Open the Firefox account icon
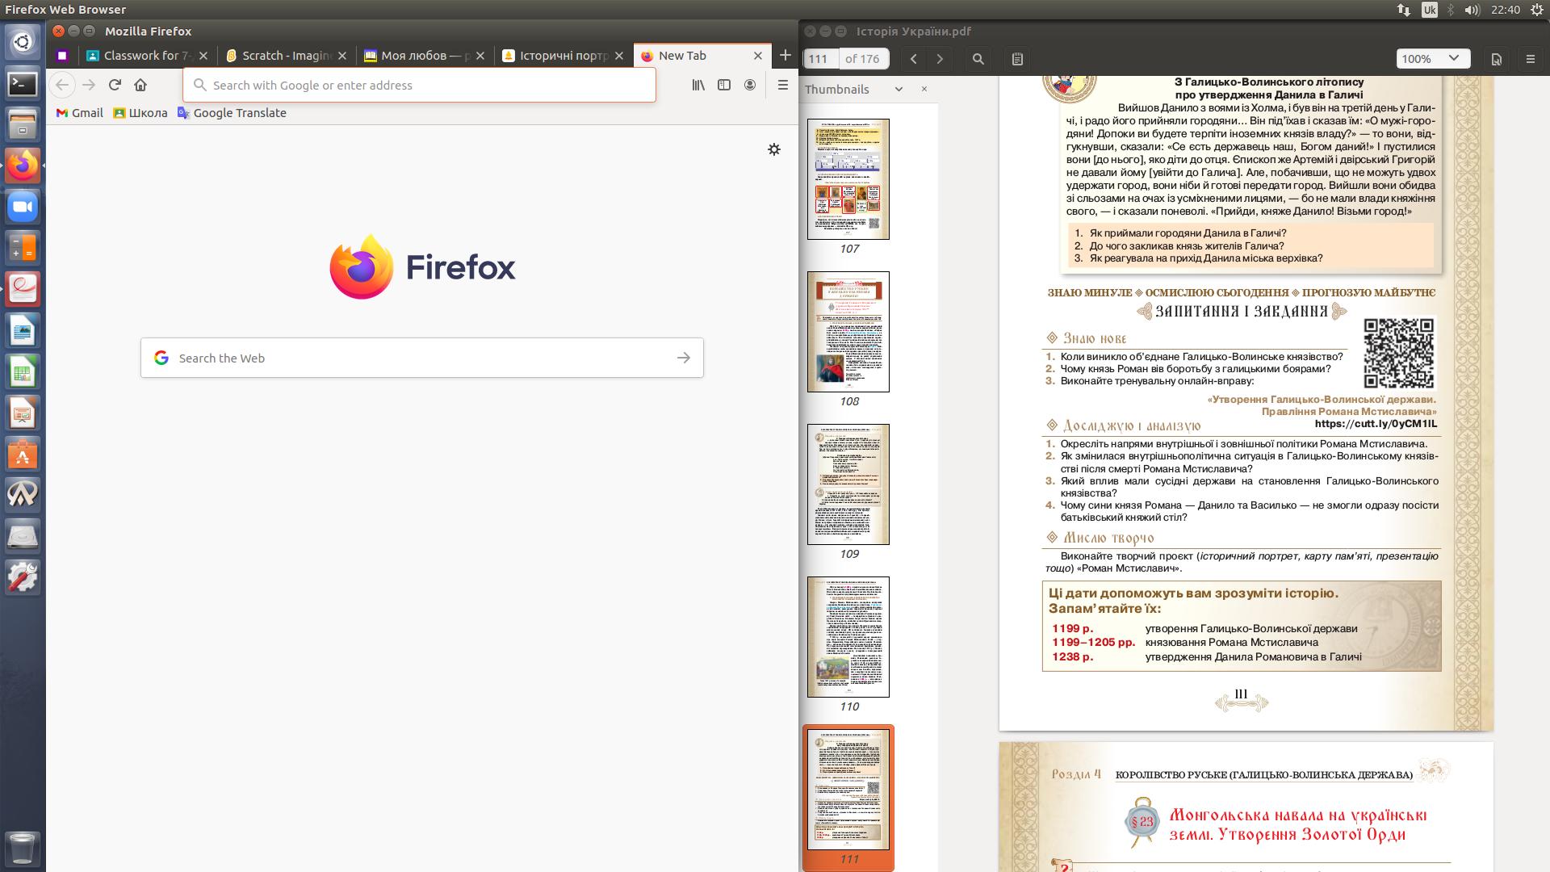 (750, 85)
